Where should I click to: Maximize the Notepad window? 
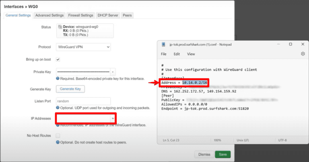click(x=290, y=44)
